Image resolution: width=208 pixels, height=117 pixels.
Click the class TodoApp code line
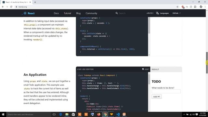tap(97, 75)
